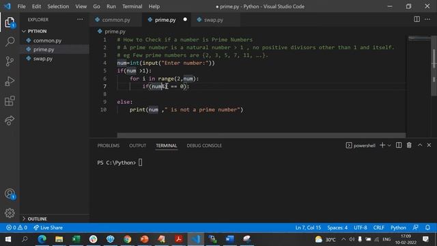Screen dimensions: 437x246
Task: Open Word from the taskbar
Action: point(229,239)
